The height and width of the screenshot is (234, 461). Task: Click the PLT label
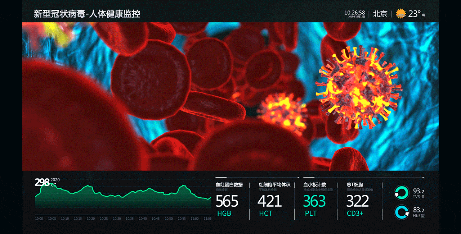[311, 214]
